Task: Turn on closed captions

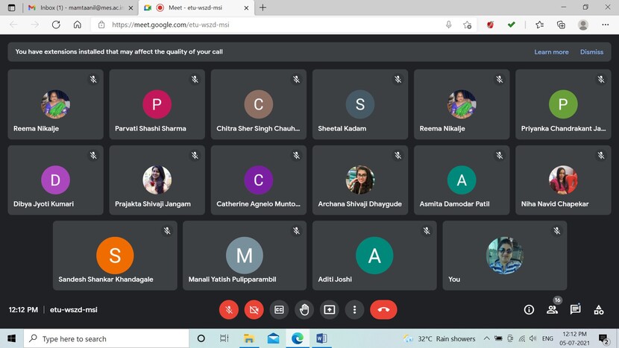Action: (x=280, y=309)
